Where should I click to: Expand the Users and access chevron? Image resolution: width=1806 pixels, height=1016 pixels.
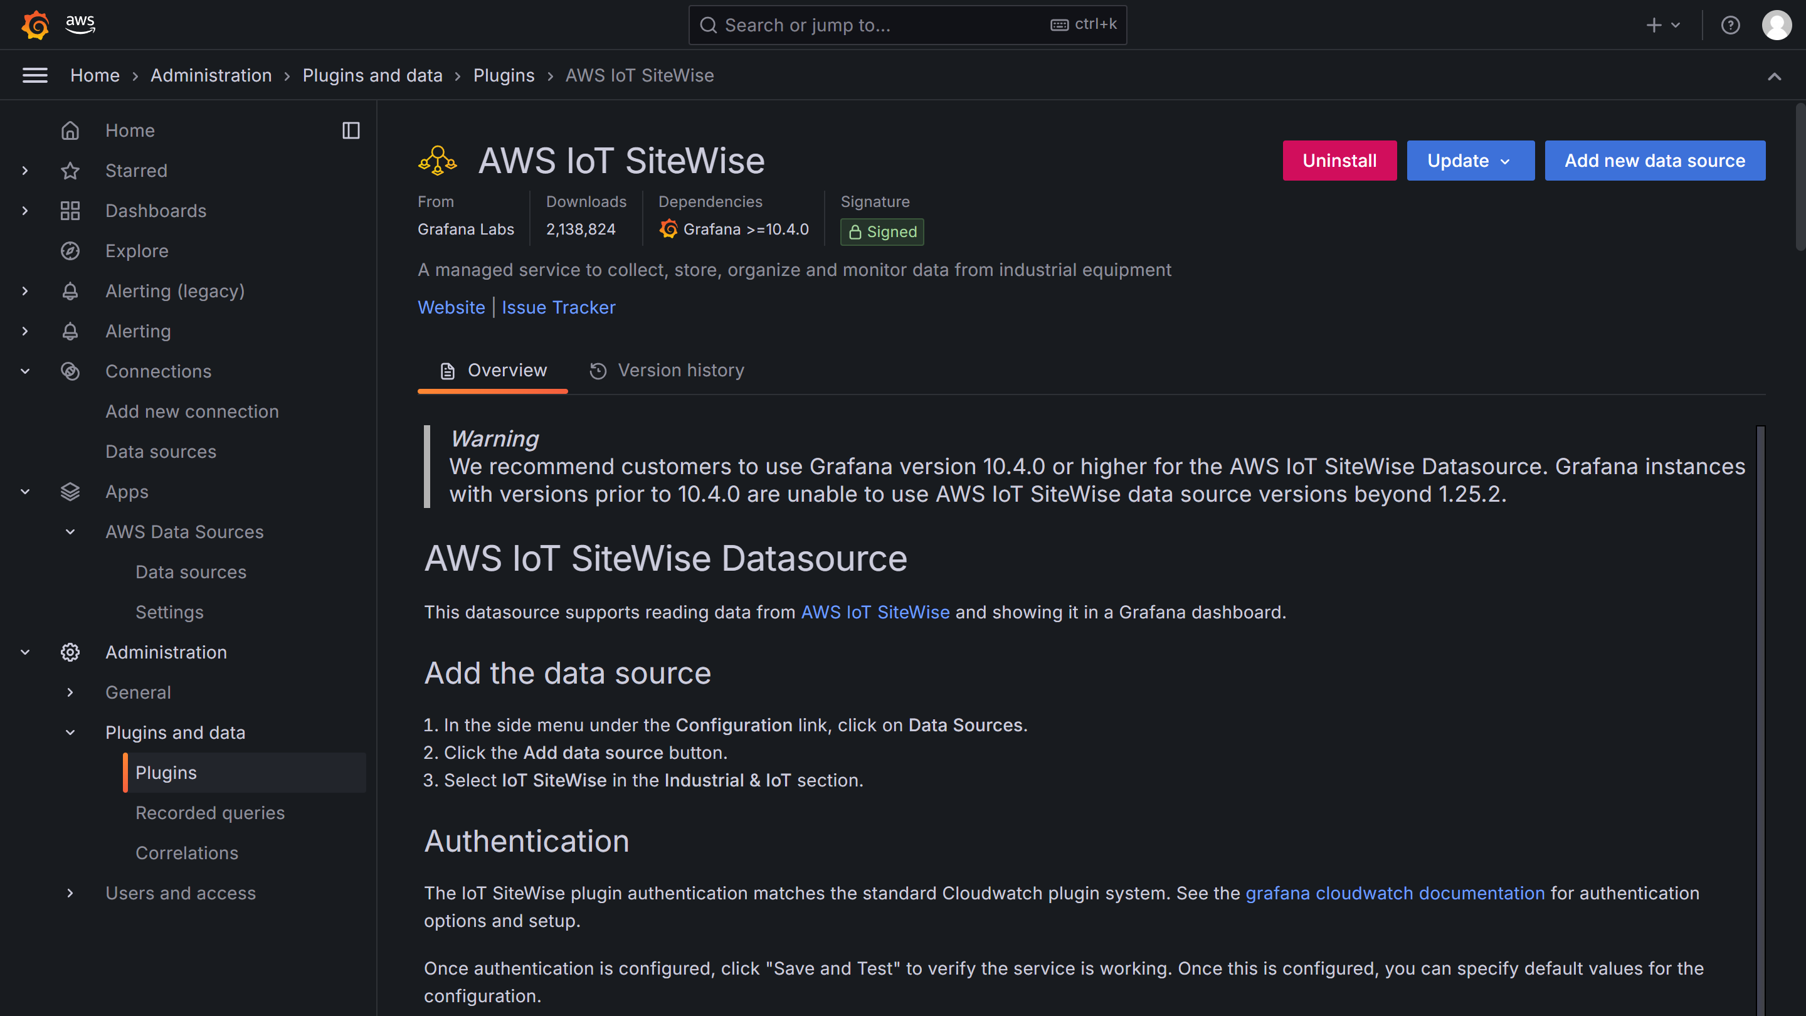[70, 892]
